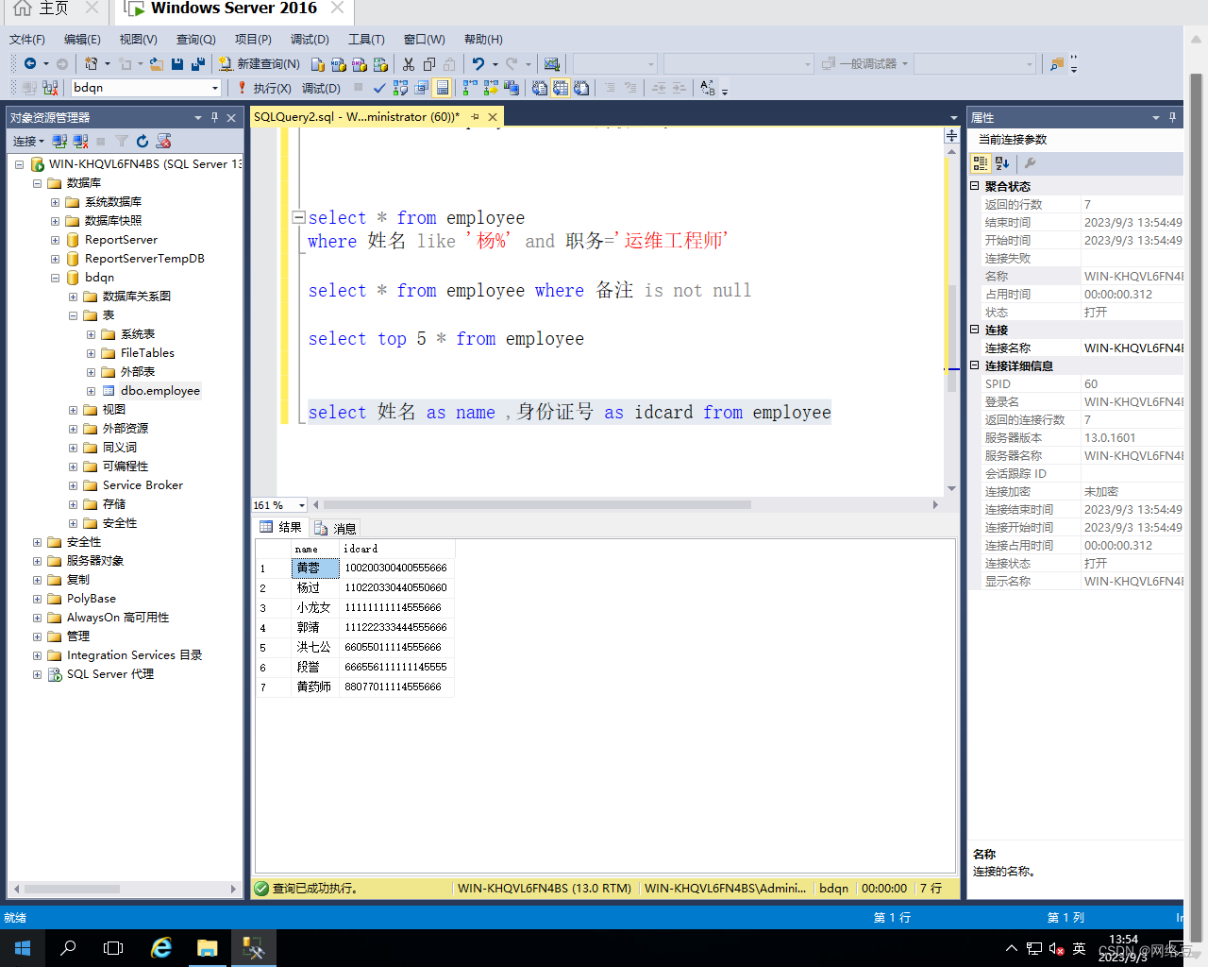Toggle Alphabetical sort in Properties panel

tap(1002, 163)
